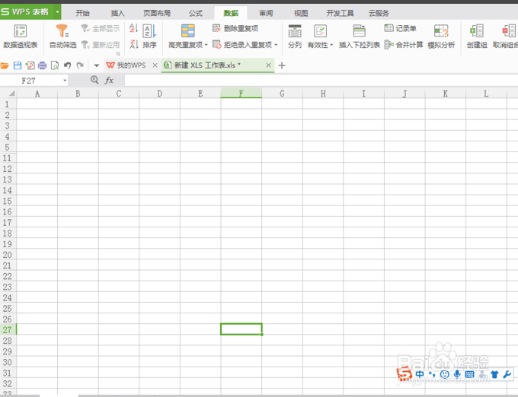Switch to the 页面布局 tab
The width and height of the screenshot is (518, 397).
(157, 13)
